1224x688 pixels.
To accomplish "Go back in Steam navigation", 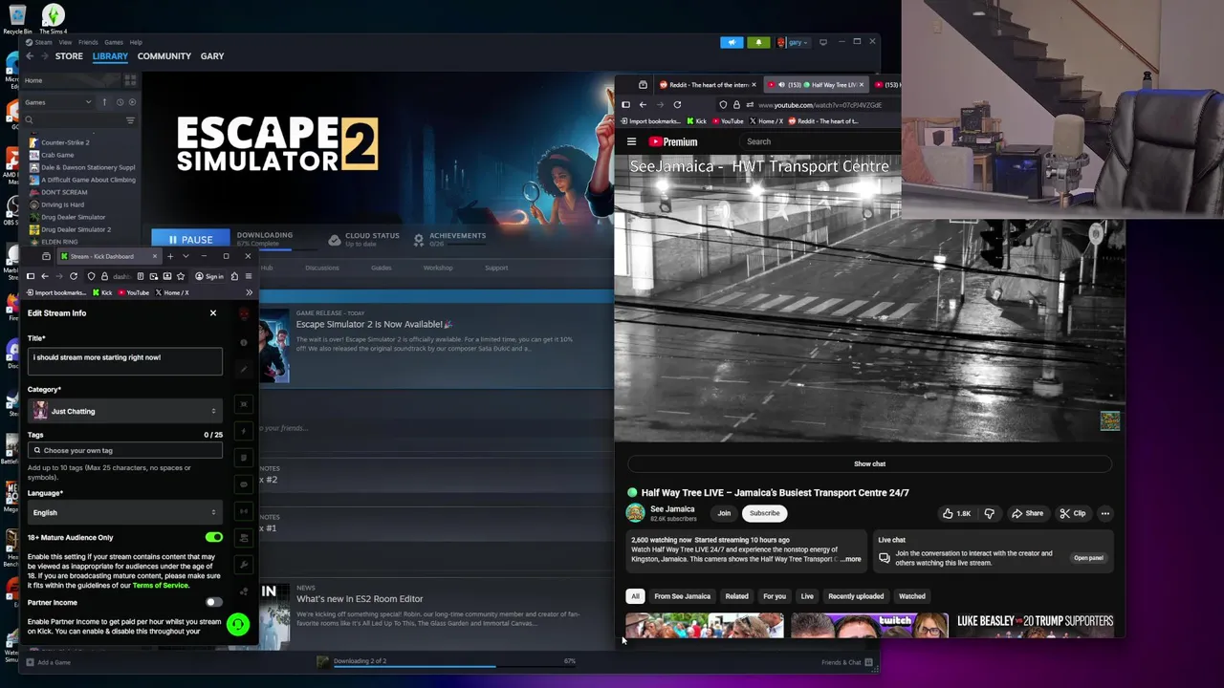I will 30,56.
